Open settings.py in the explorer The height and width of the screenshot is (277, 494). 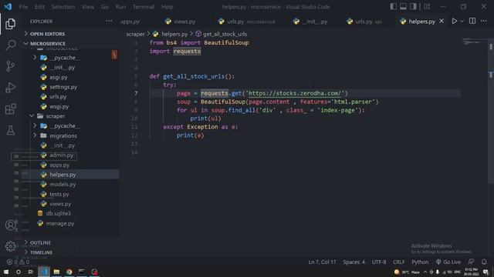pyautogui.click(x=63, y=87)
